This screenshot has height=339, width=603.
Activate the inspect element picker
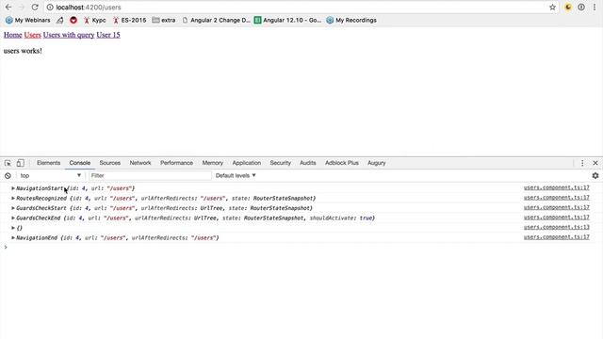coord(8,163)
